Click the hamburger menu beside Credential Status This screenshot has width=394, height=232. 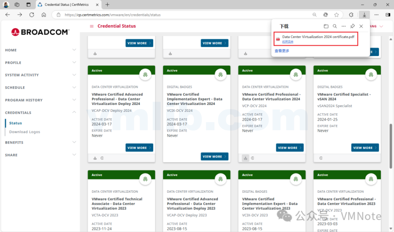[92, 27]
